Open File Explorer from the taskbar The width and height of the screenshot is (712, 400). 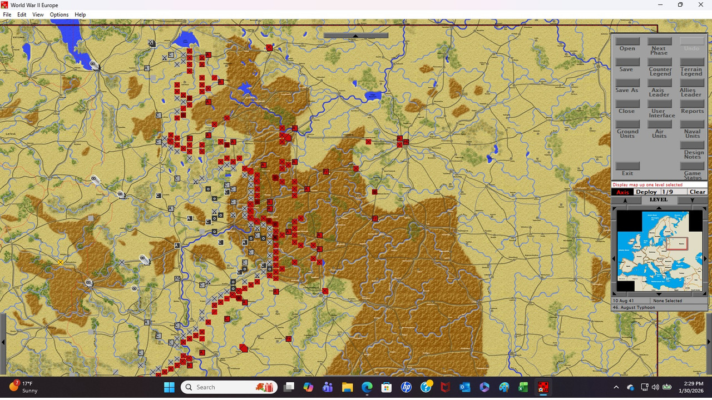347,387
